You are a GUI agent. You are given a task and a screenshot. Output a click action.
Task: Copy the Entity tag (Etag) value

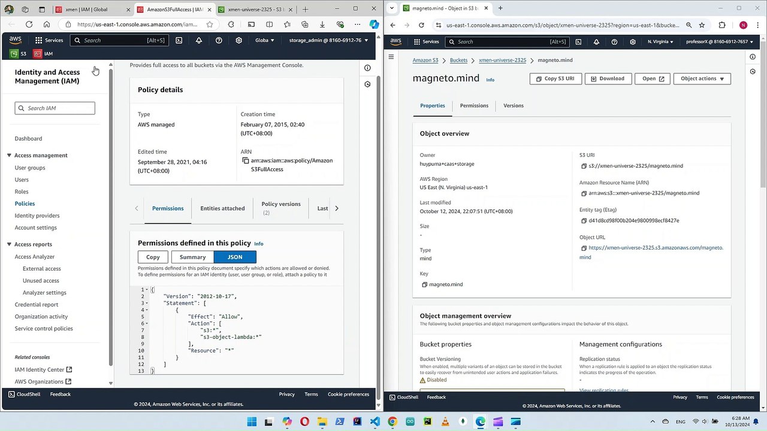click(584, 221)
